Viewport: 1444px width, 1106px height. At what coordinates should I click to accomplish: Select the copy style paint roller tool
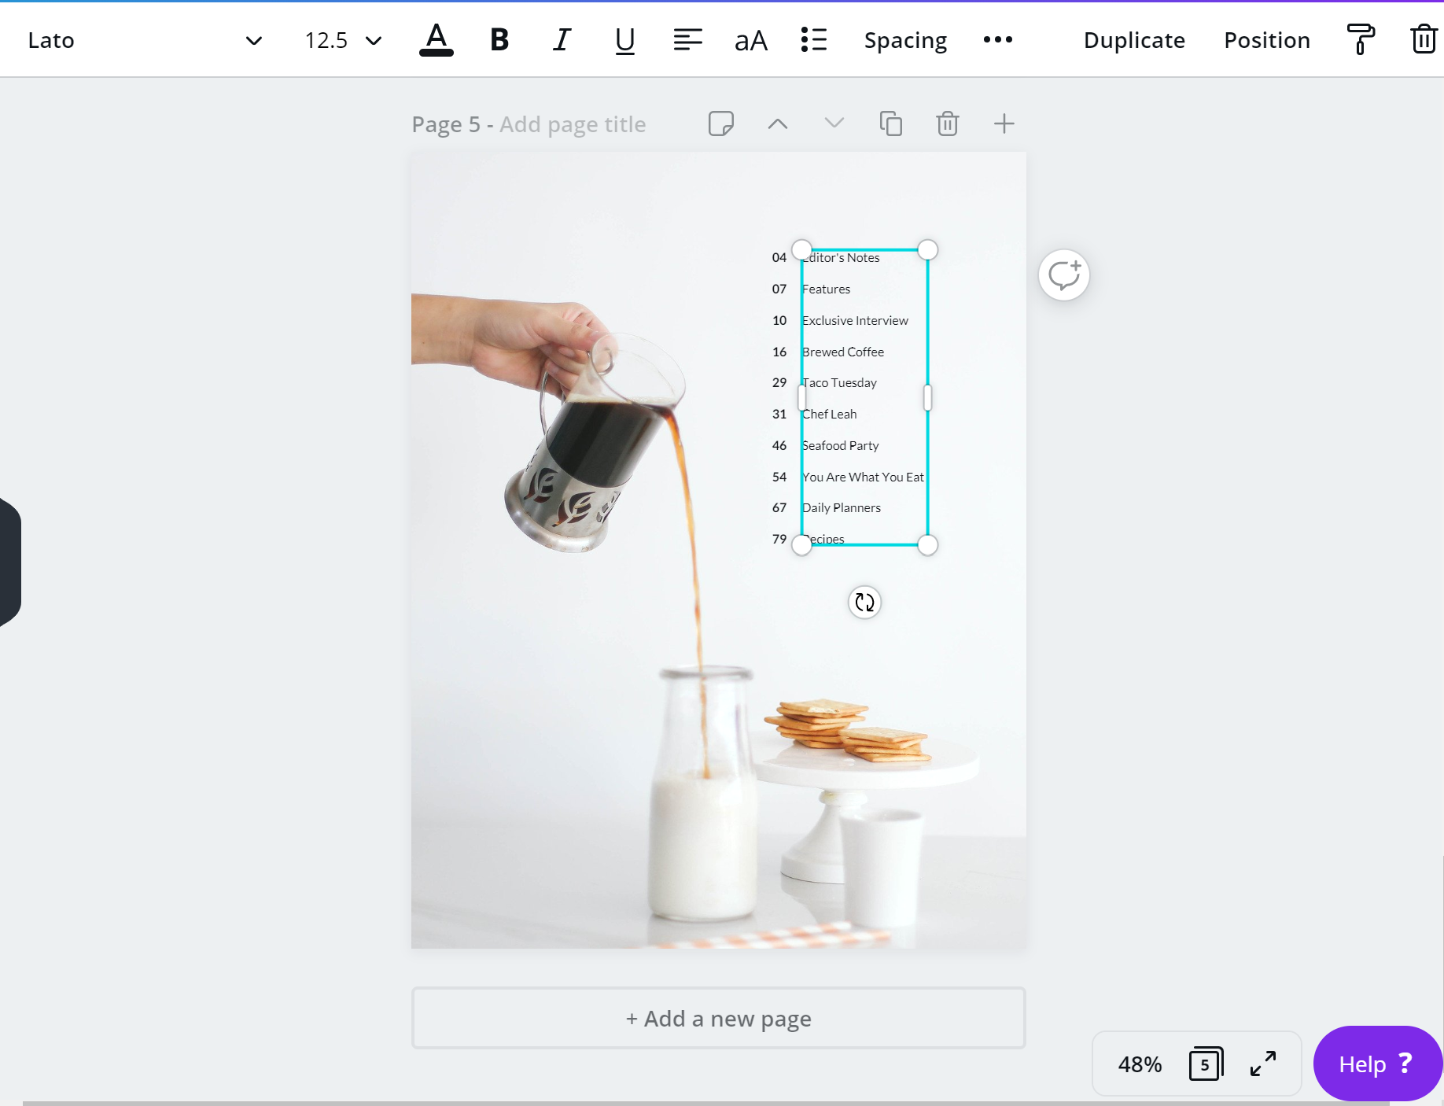(1360, 39)
